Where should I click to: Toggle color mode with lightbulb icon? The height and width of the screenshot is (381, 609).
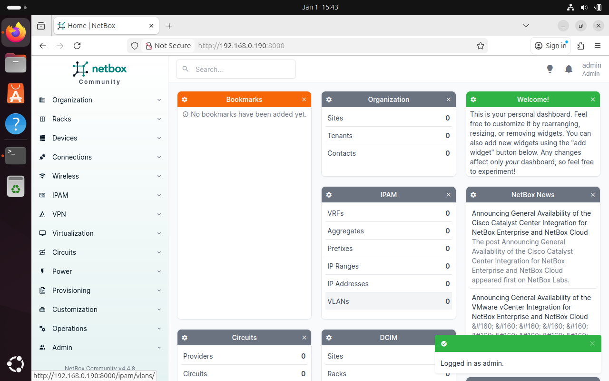pos(550,69)
